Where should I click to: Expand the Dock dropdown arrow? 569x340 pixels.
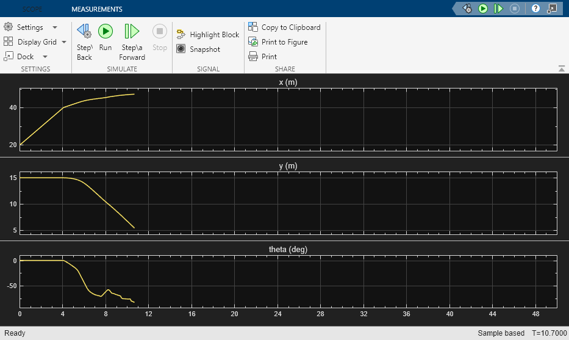point(45,56)
